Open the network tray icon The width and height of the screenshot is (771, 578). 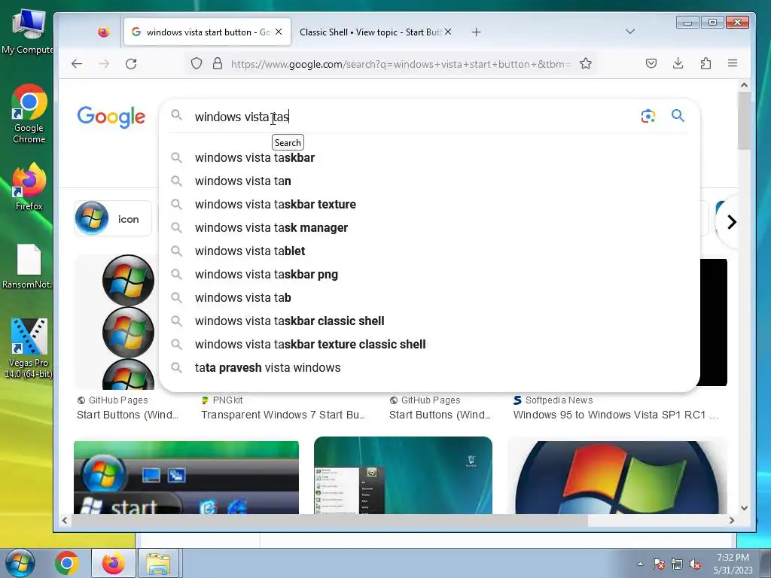(677, 564)
